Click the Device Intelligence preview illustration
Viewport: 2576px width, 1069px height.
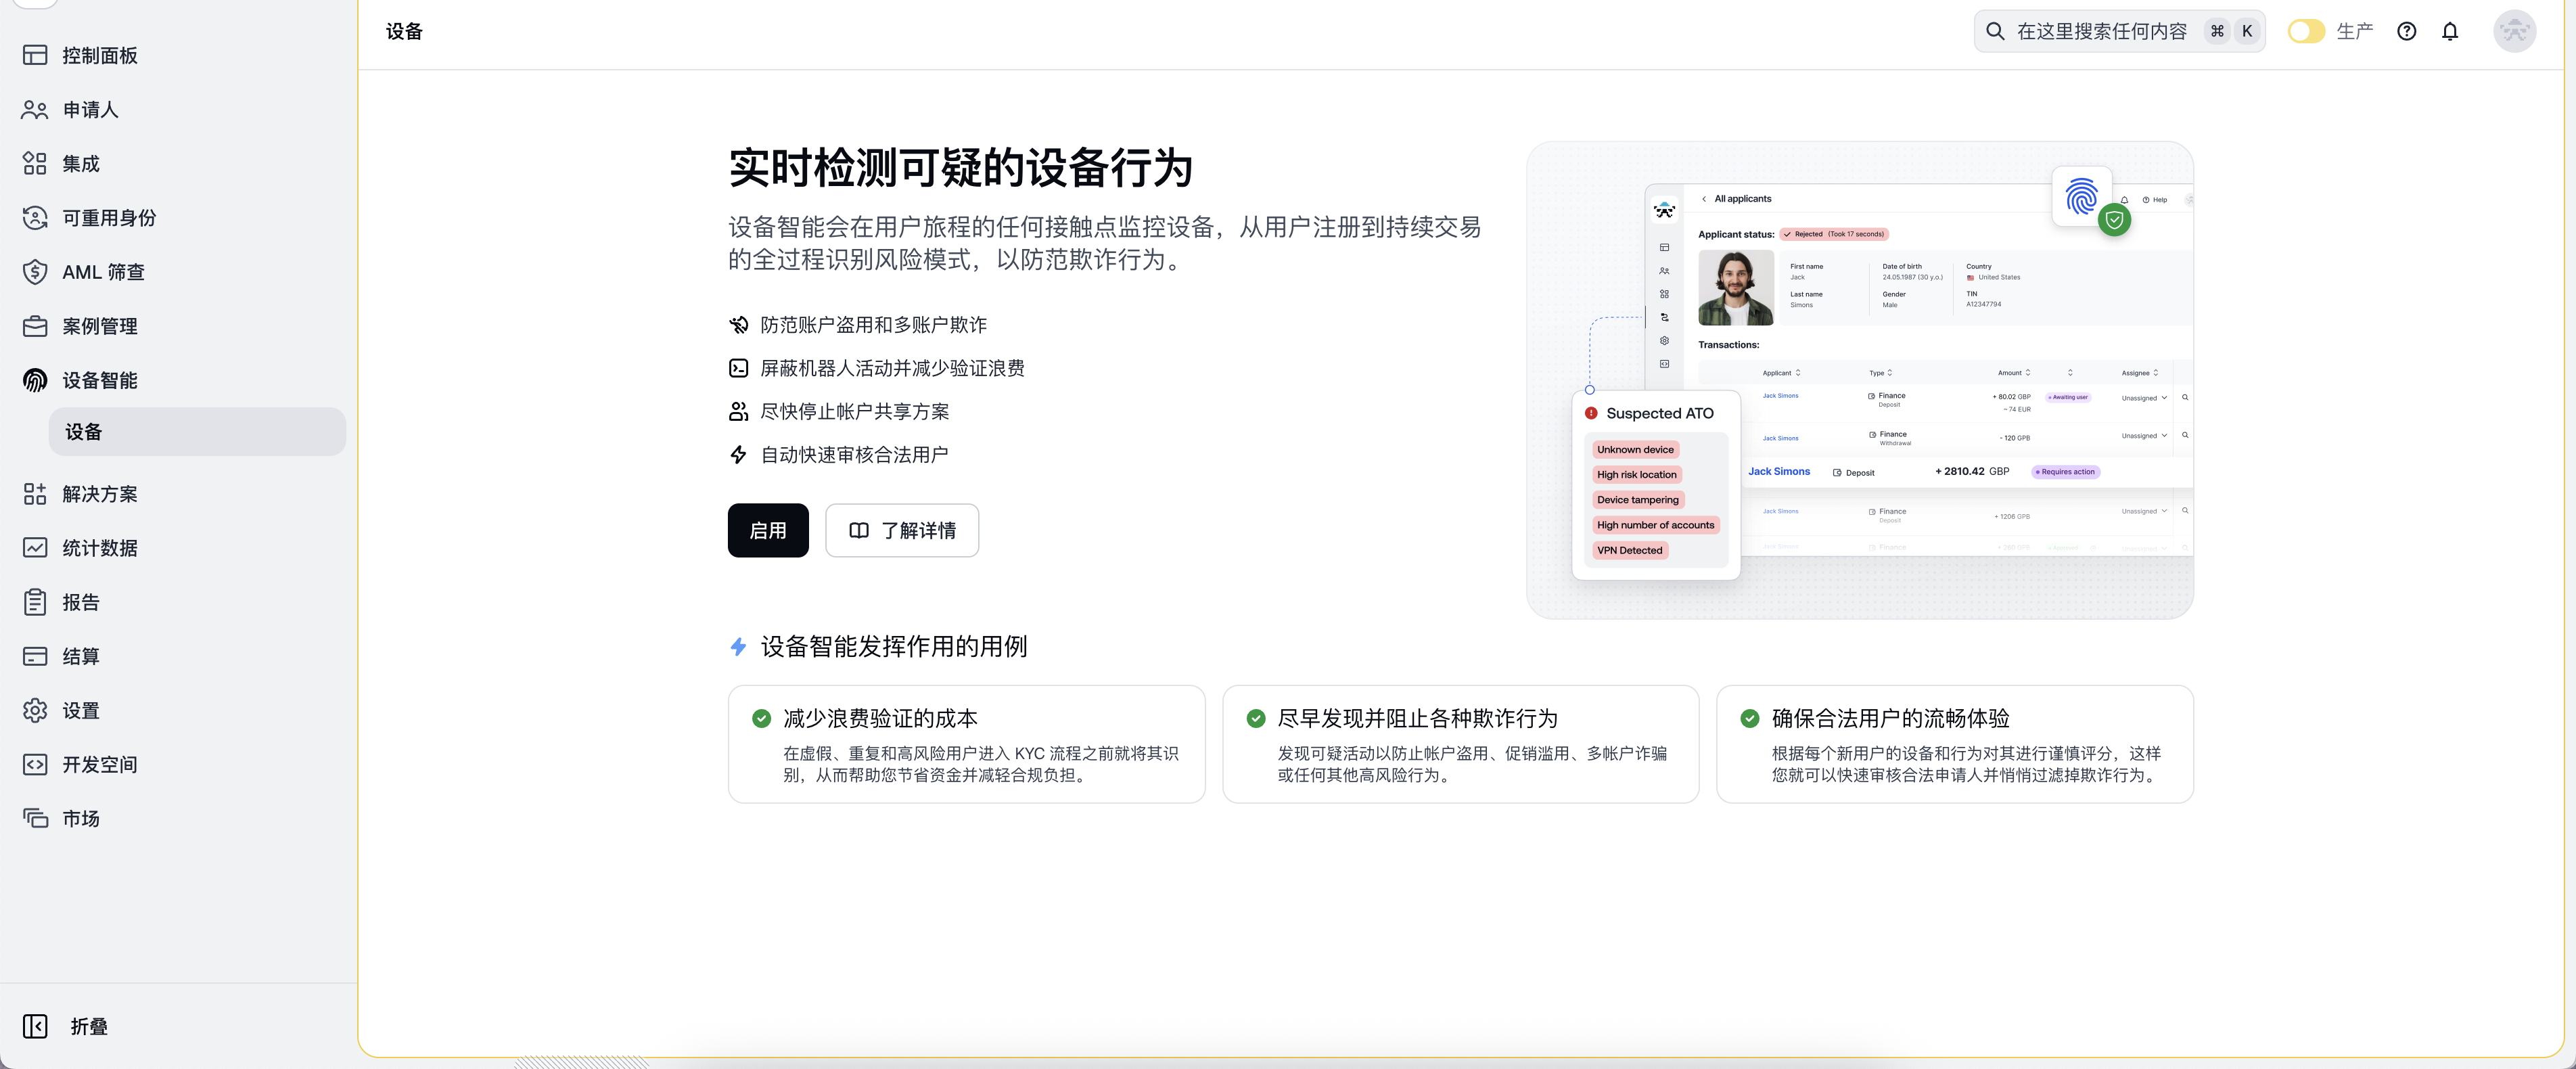click(x=1860, y=380)
